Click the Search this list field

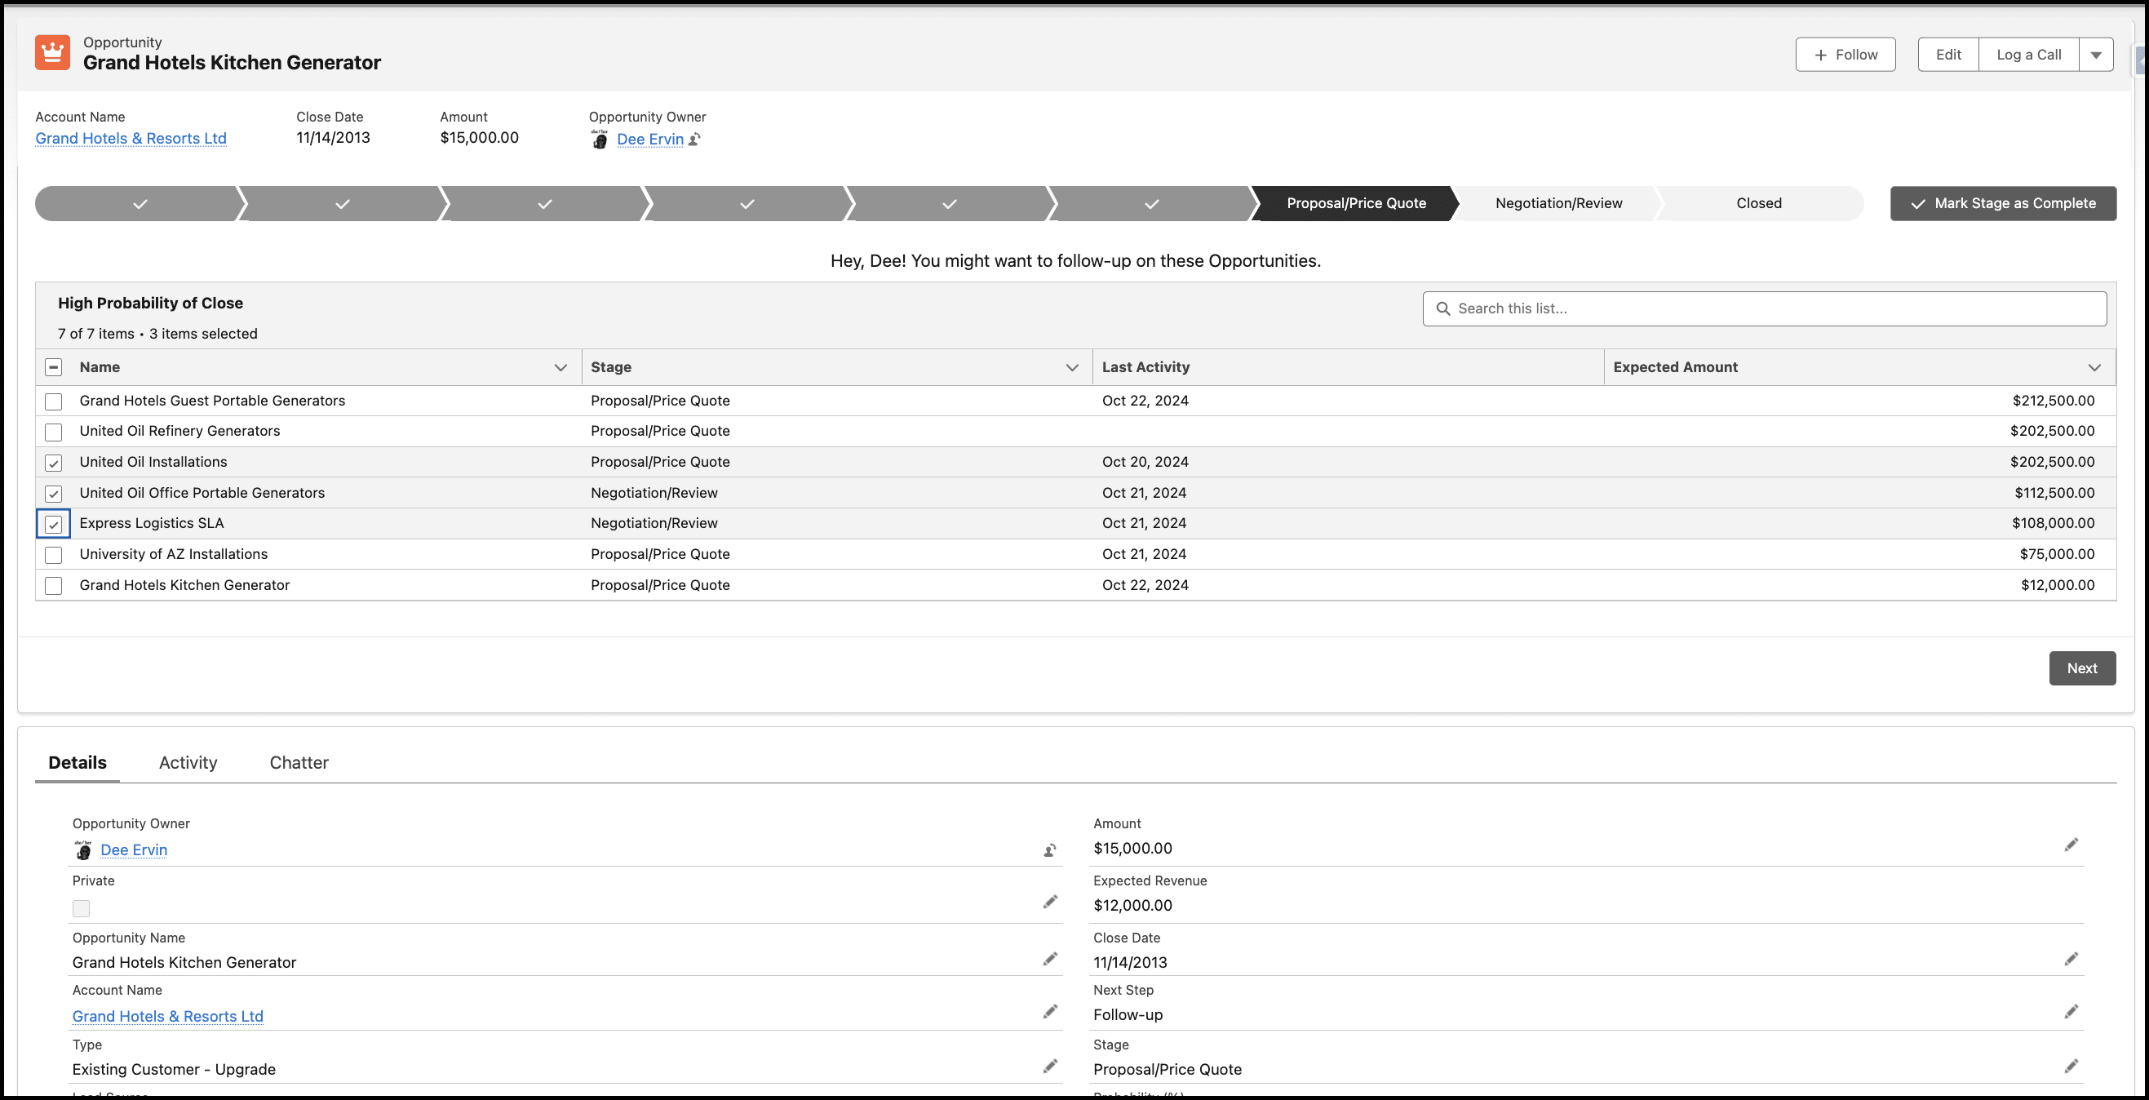tap(1765, 308)
